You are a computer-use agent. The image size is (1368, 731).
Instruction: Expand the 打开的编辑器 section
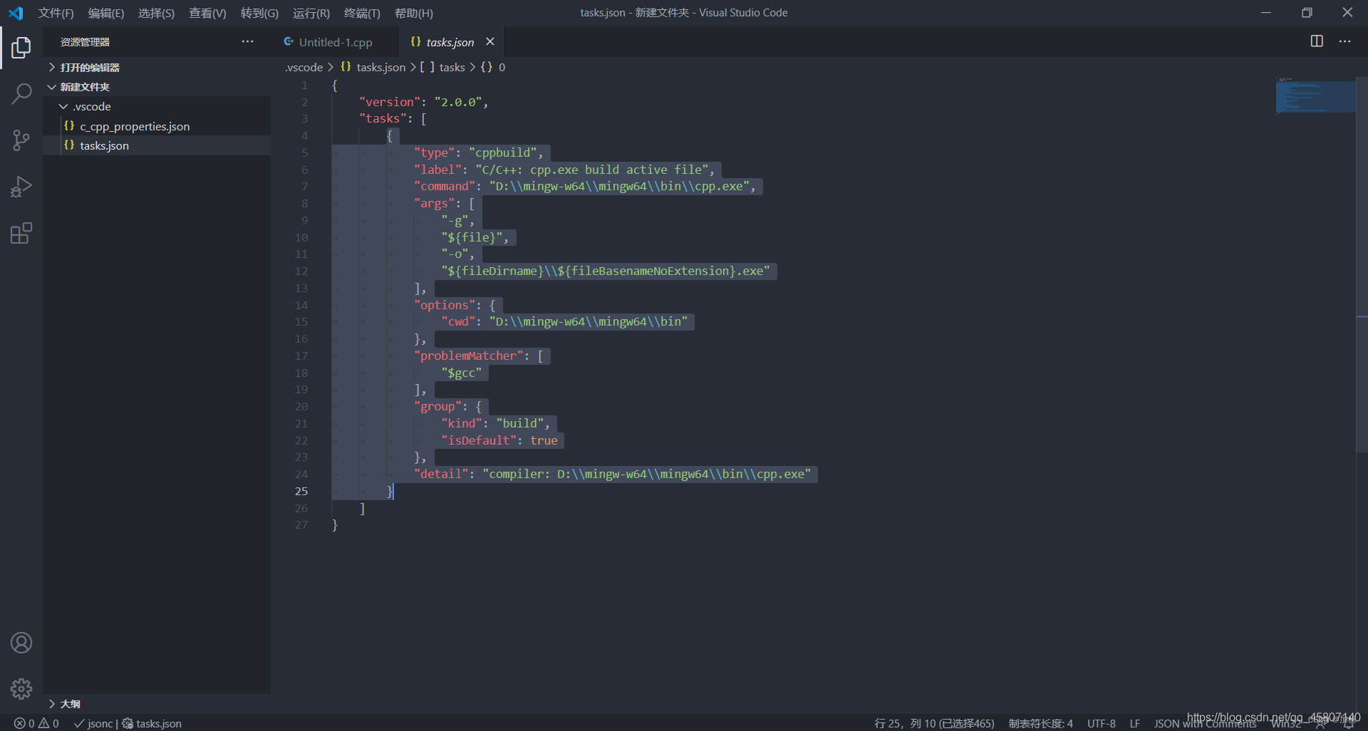coord(90,68)
